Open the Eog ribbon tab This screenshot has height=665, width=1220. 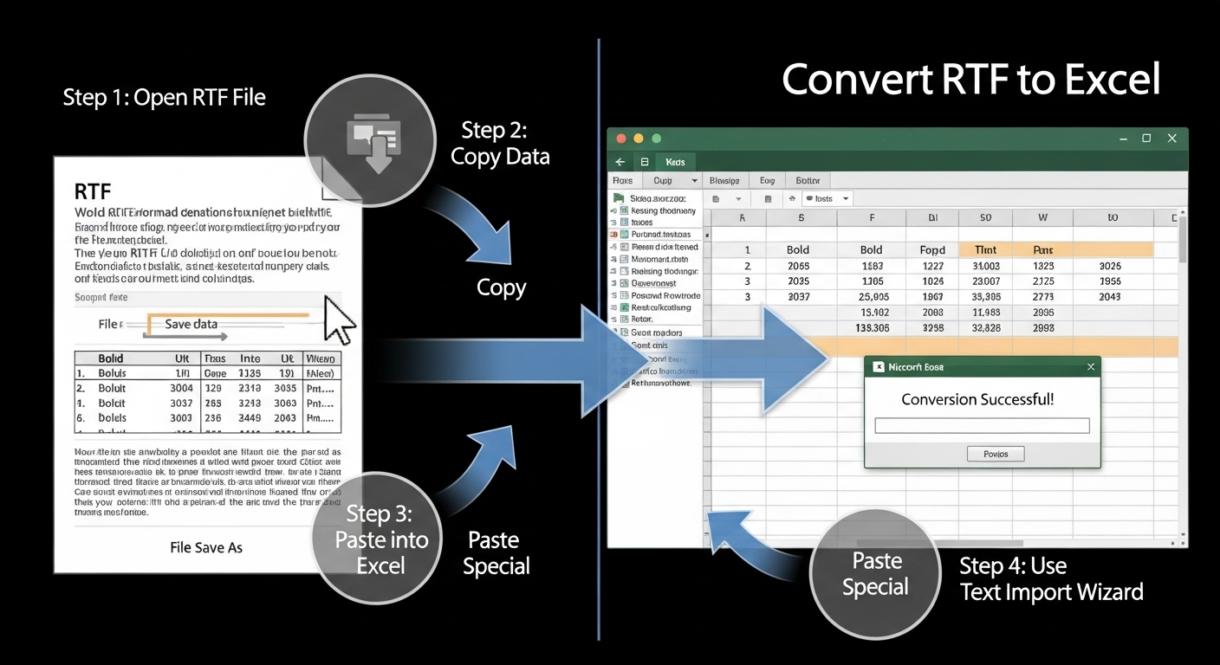coord(767,180)
